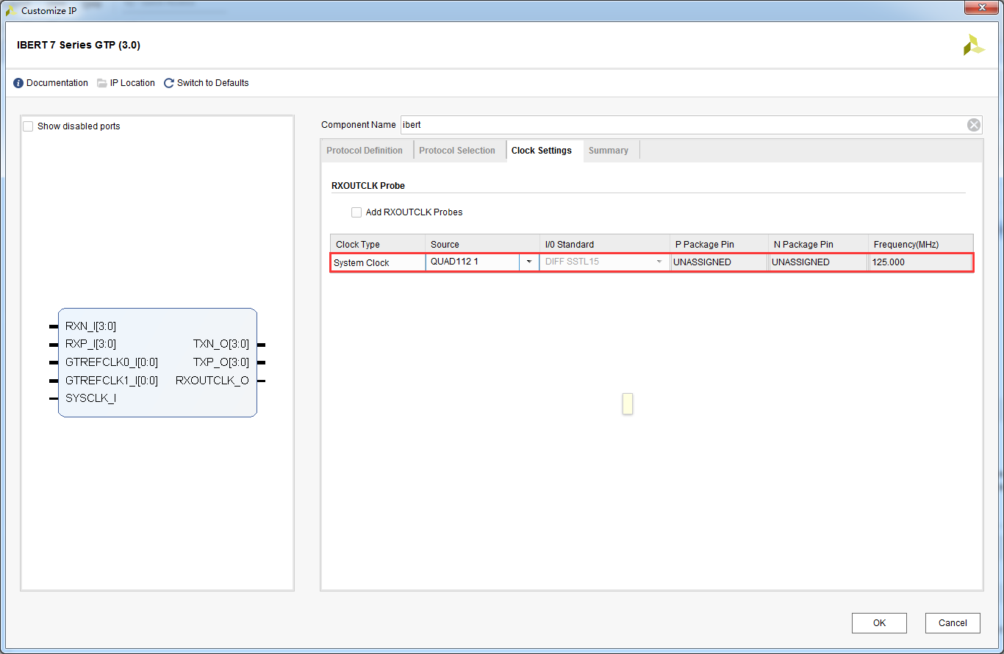Click the RXOUTCLK Probe section heading
Image resolution: width=1004 pixels, height=654 pixels.
click(x=368, y=186)
